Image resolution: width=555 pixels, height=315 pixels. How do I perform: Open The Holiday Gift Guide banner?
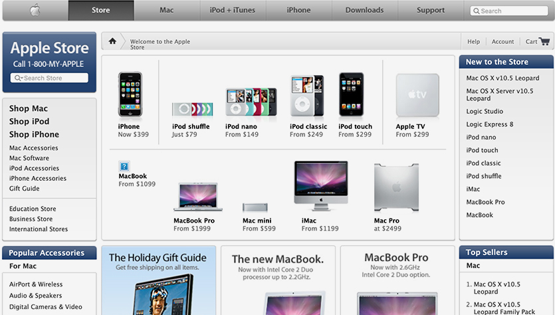(x=159, y=280)
